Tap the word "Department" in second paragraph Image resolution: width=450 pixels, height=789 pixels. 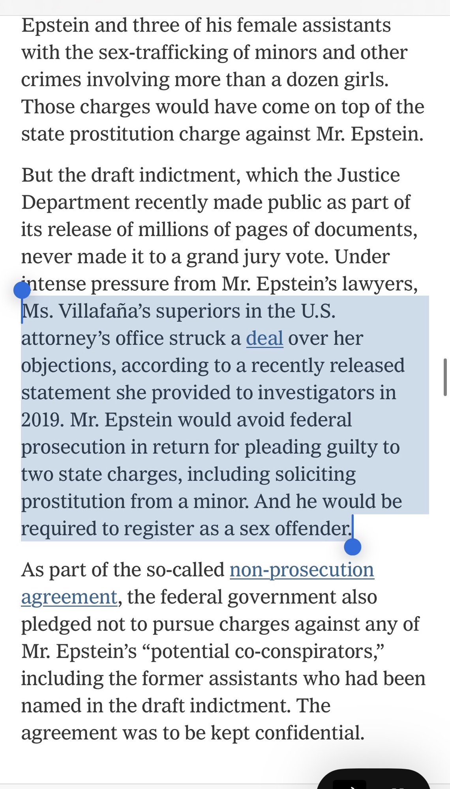click(75, 203)
